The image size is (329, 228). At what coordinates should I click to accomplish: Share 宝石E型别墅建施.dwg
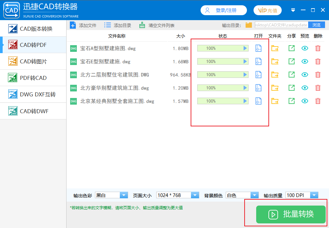coord(292,61)
